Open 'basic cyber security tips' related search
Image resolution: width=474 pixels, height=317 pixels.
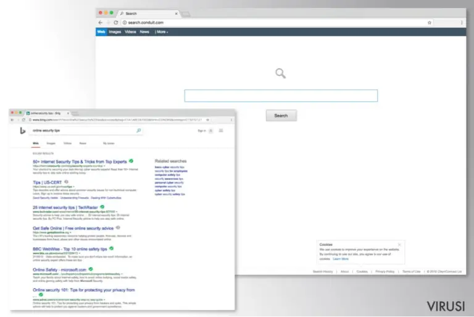pyautogui.click(x=169, y=167)
